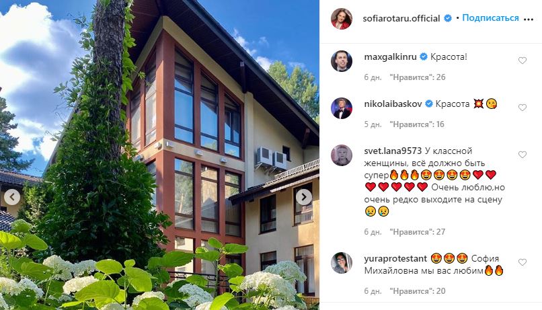Viewport: 542px width, 310px height.
Task: Open sofiarotaru.official profile avatar
Action: pyautogui.click(x=342, y=19)
